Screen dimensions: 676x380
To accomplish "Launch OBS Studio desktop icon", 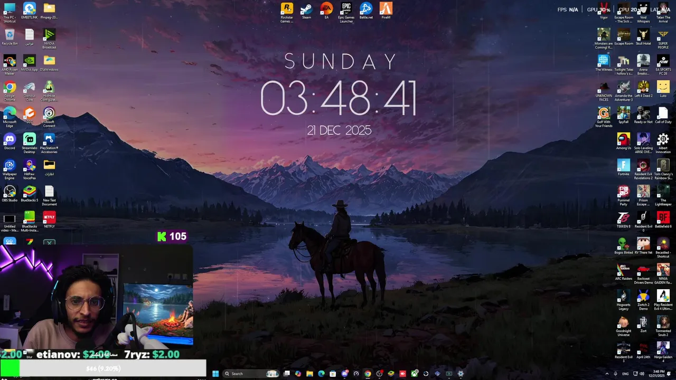I will [x=10, y=194].
